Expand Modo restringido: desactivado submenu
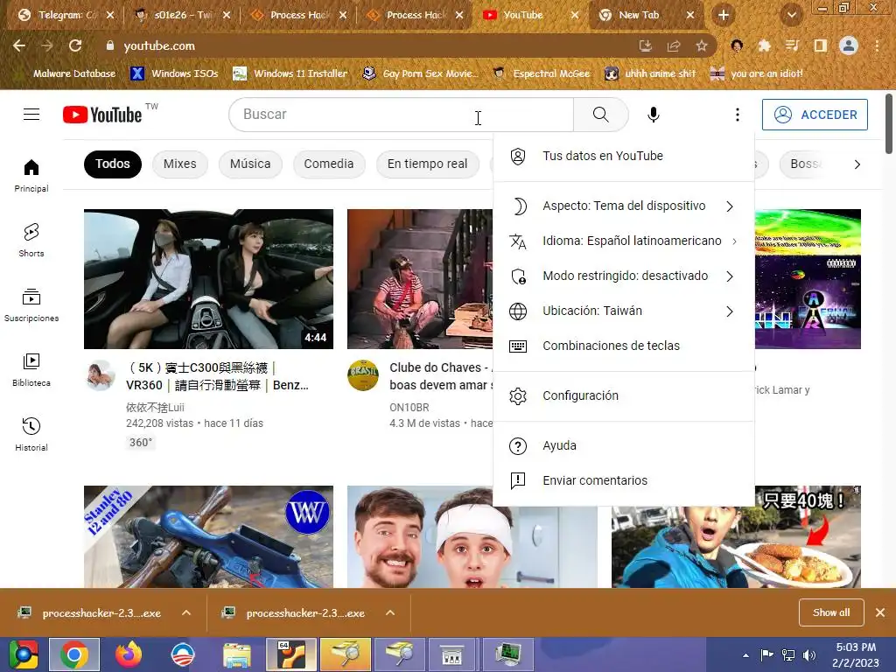The width and height of the screenshot is (896, 672). click(623, 276)
